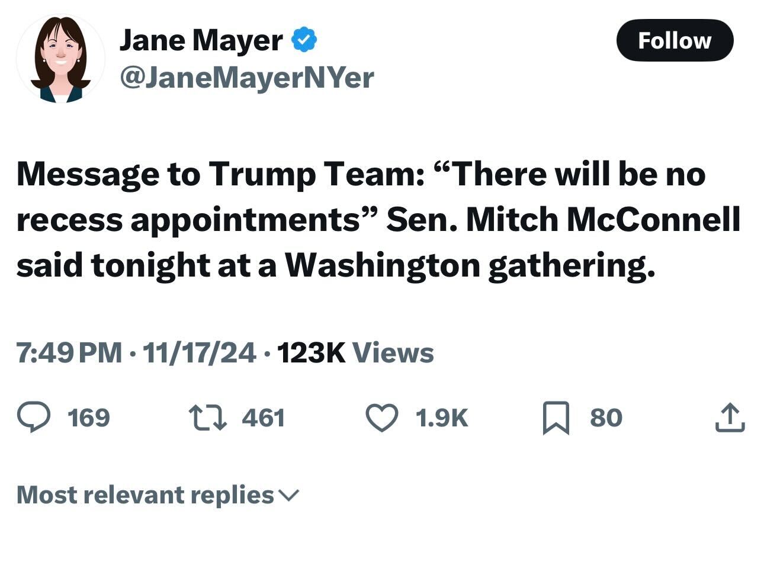Click the 461 reposts count
This screenshot has height=565, width=764.
pos(264,418)
